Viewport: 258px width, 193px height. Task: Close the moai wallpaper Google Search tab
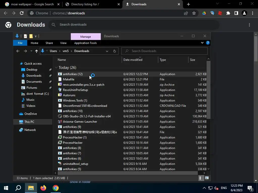pyautogui.click(x=58, y=4)
